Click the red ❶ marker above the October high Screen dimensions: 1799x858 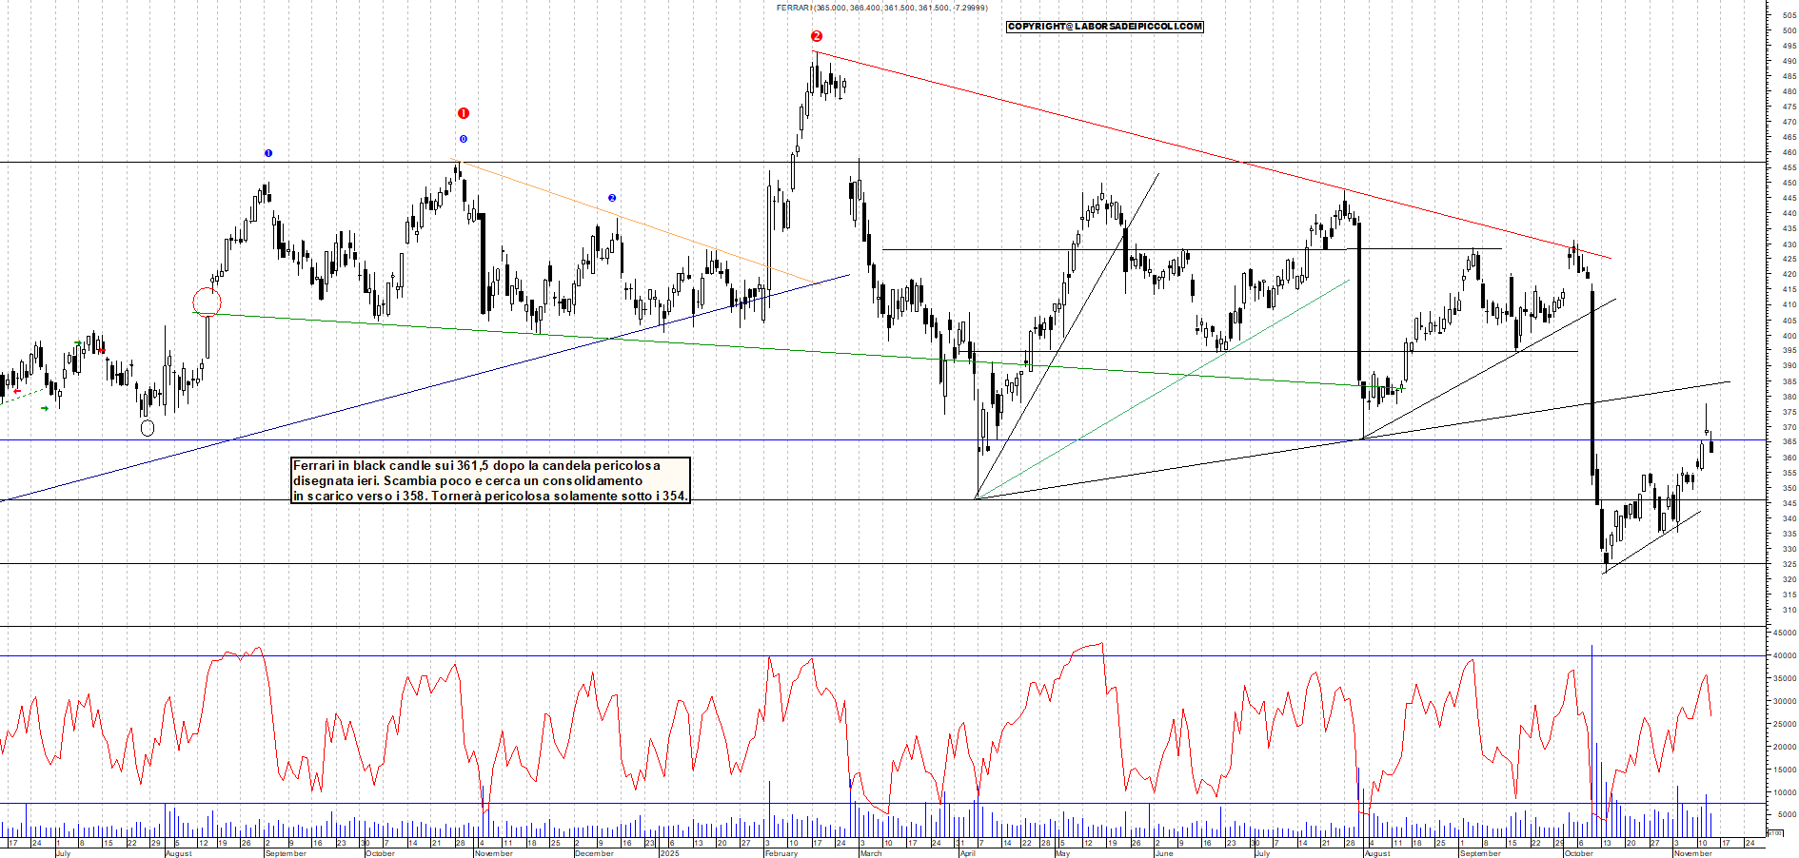pos(464,112)
